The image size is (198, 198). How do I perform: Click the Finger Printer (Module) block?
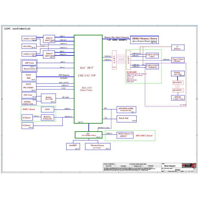point(178,60)
